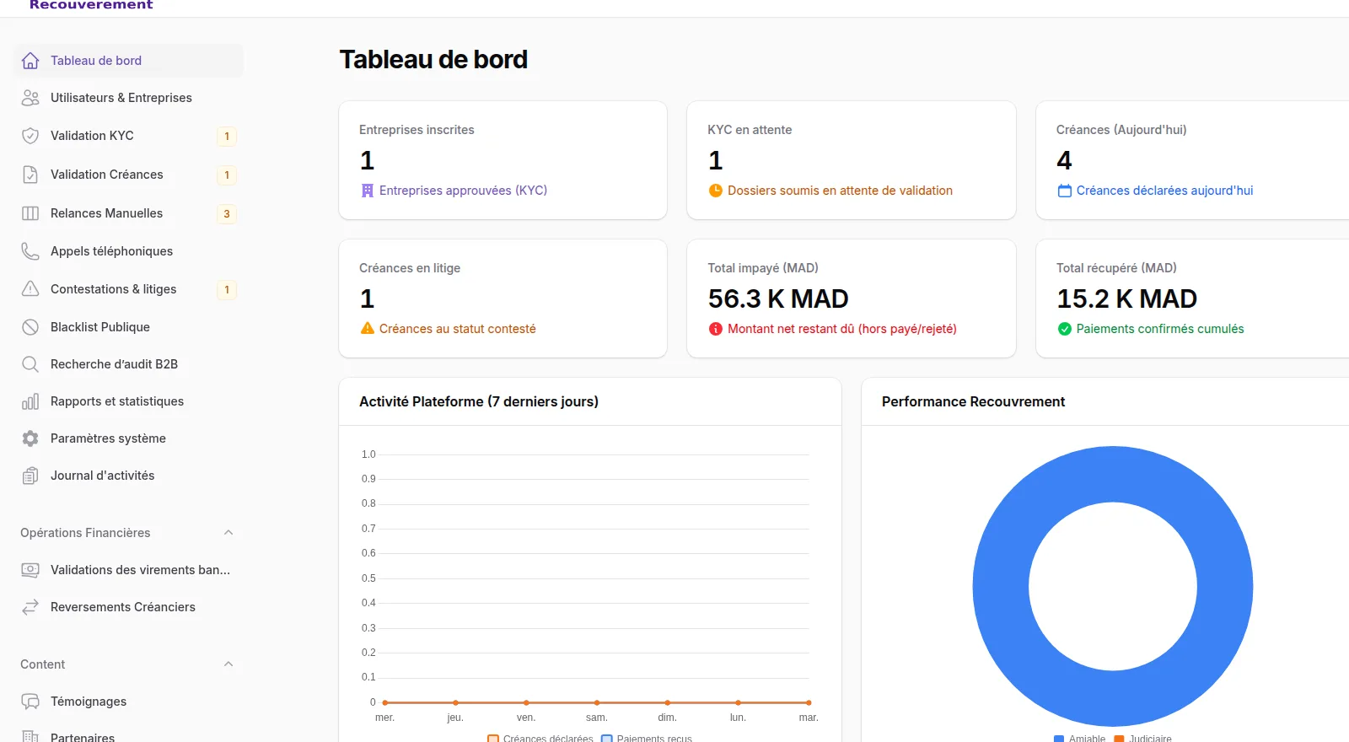Click the badge showing 3 on Relances Manuelles
This screenshot has height=742, width=1349.
tap(227, 214)
